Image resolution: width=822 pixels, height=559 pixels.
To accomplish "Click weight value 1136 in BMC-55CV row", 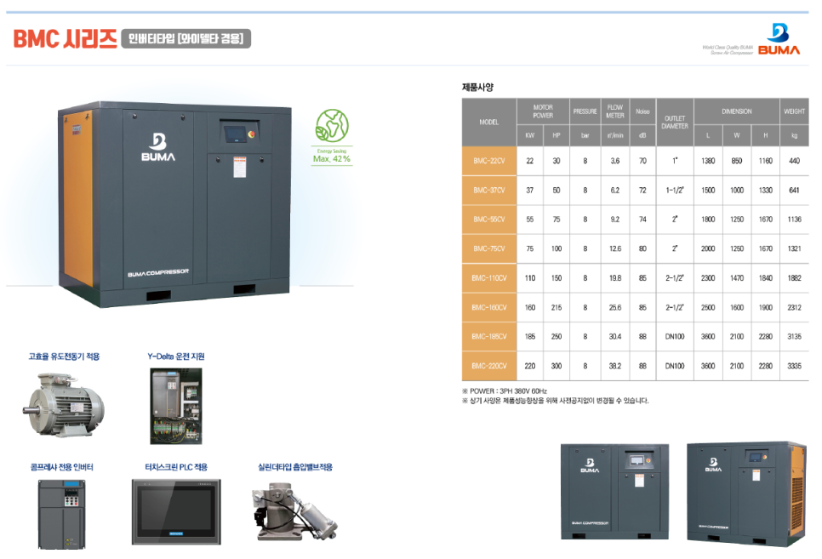I will pos(794,220).
